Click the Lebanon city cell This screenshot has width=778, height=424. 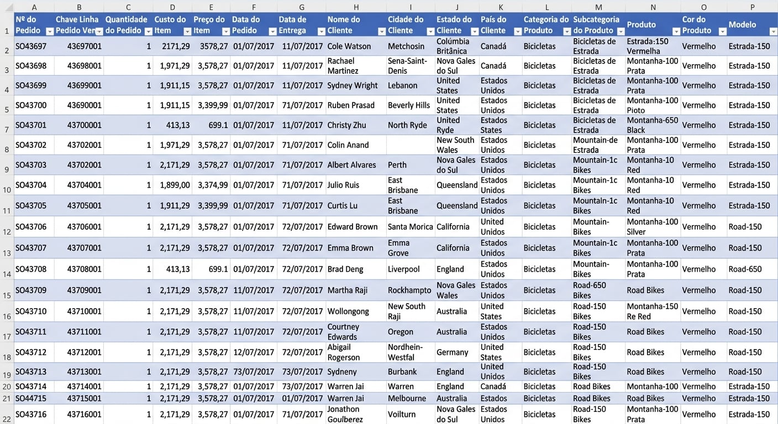[411, 86]
